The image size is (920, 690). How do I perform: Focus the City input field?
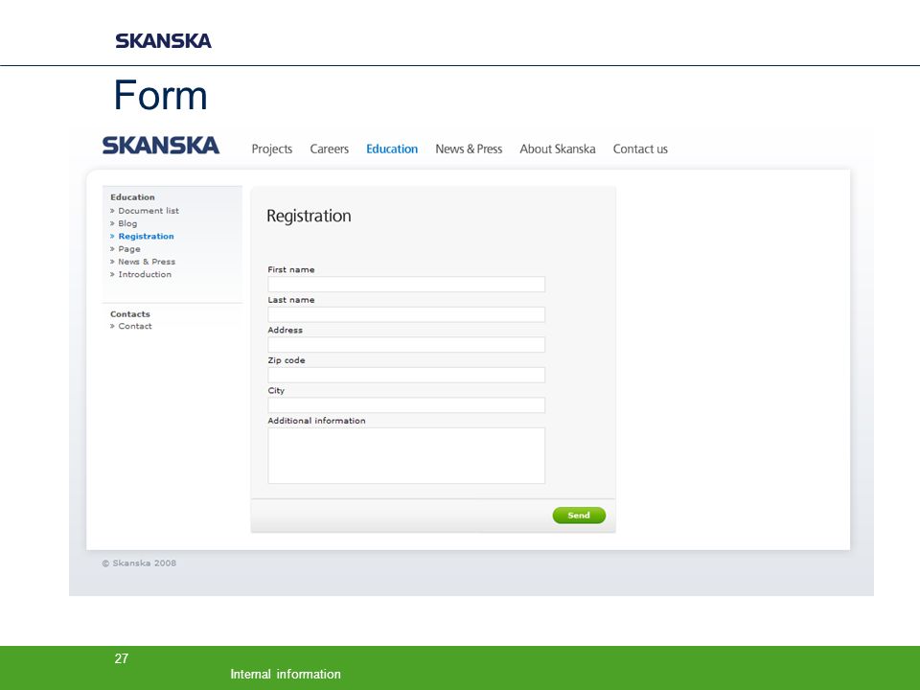pyautogui.click(x=406, y=404)
